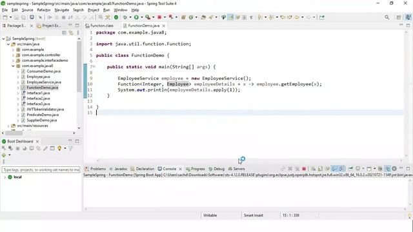The width and height of the screenshot is (413, 232).
Task: Click the green Boot Dashboard toolbar icon
Action: click(116, 17)
